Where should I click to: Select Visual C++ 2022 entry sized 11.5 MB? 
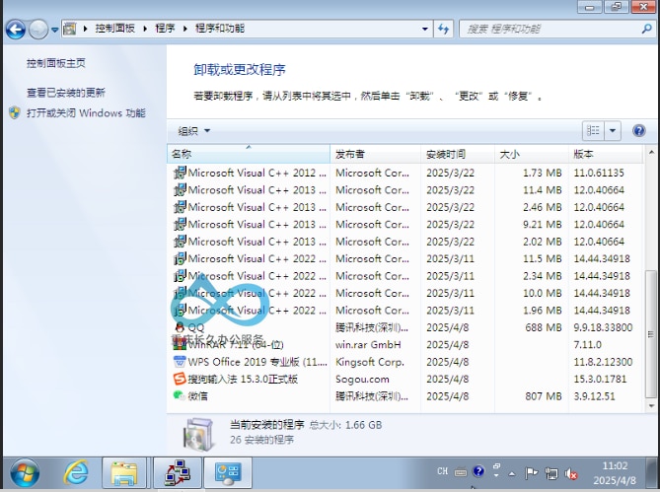tap(404, 258)
